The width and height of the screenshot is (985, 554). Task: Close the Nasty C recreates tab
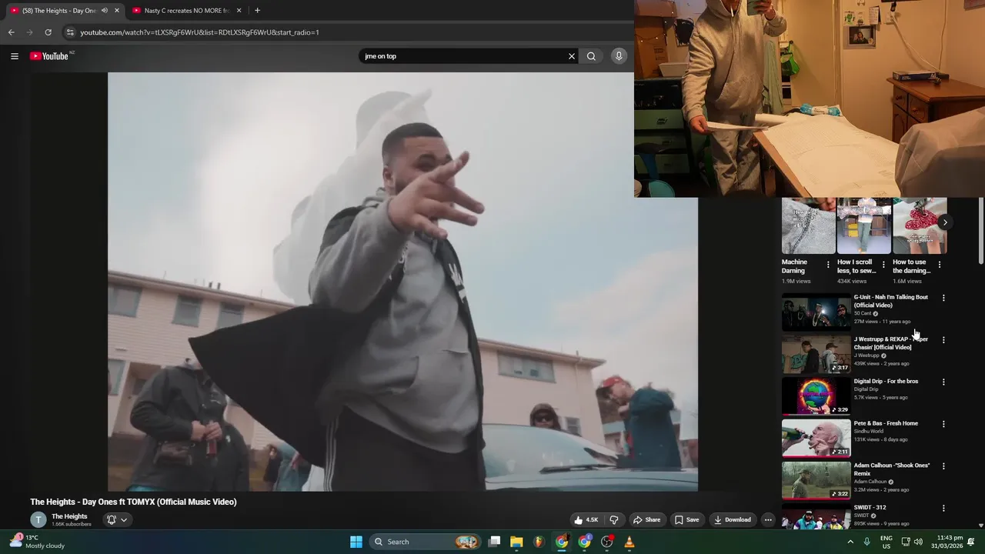coord(239,11)
